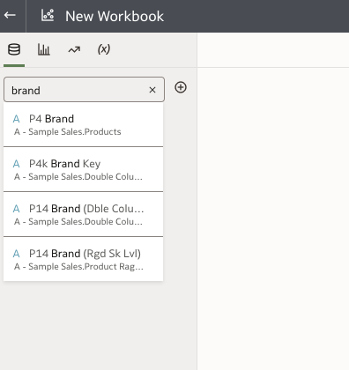Click the workbook chart icon beside title
Image resolution: width=349 pixels, height=370 pixels.
48,15
